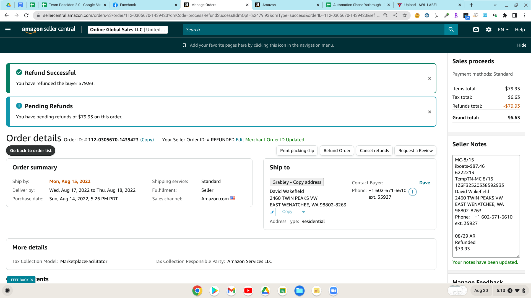Open the Files app from the shelf
Screen dimensions: 531x298
pos(300,291)
